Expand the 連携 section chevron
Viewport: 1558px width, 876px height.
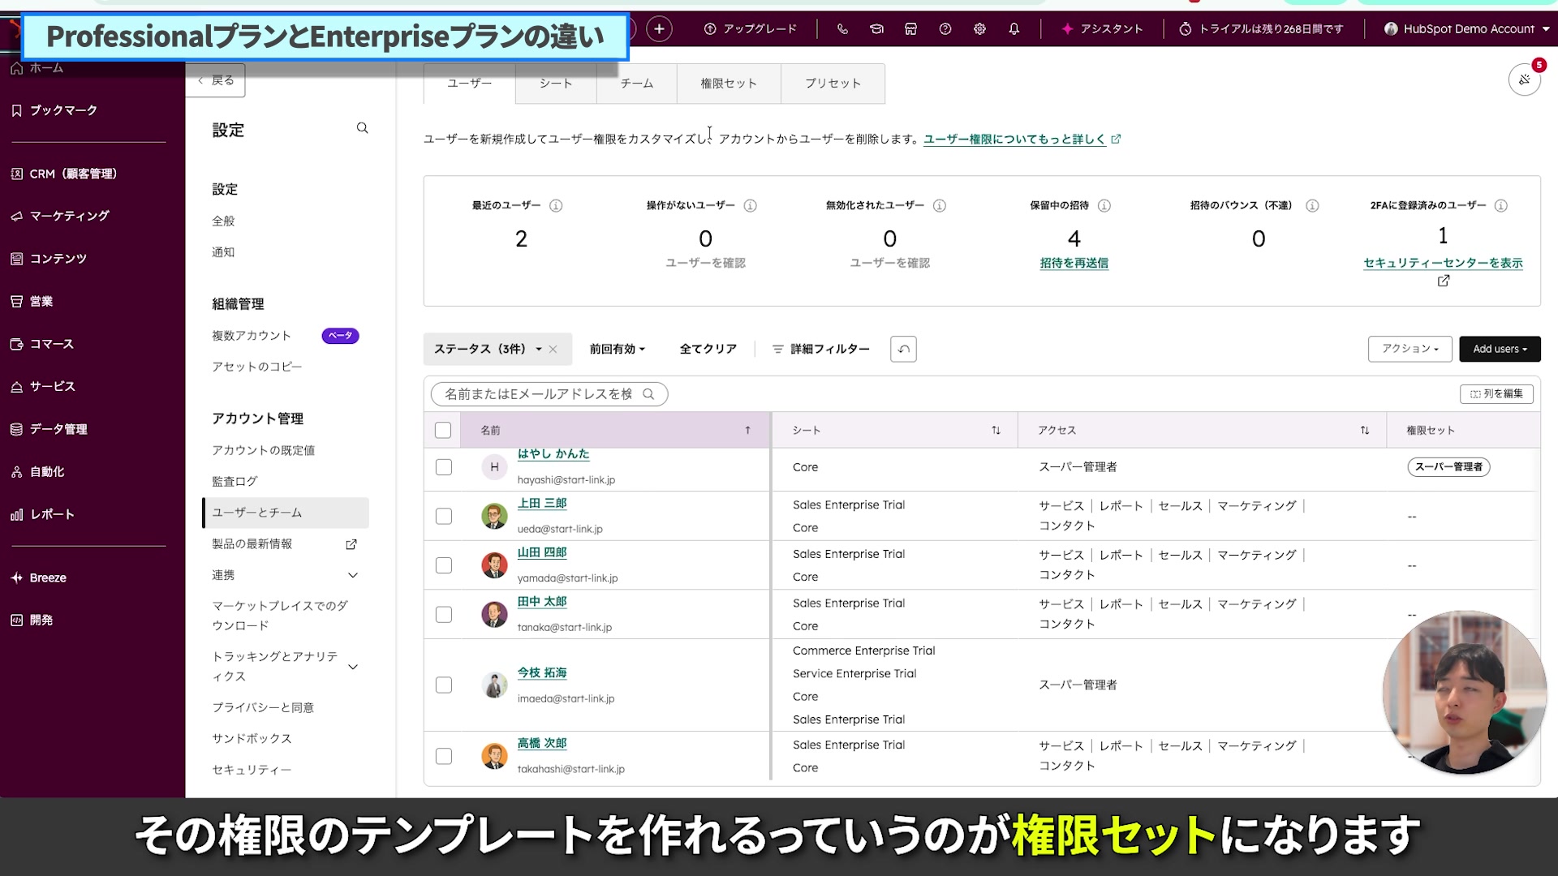point(353,575)
